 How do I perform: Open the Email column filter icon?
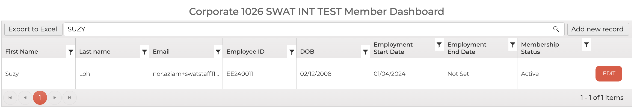click(218, 52)
